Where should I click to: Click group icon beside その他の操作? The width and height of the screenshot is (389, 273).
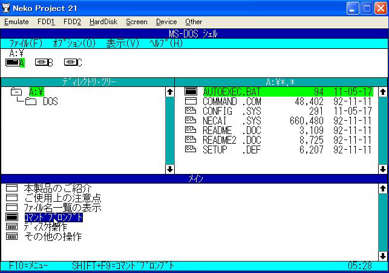tap(11, 236)
